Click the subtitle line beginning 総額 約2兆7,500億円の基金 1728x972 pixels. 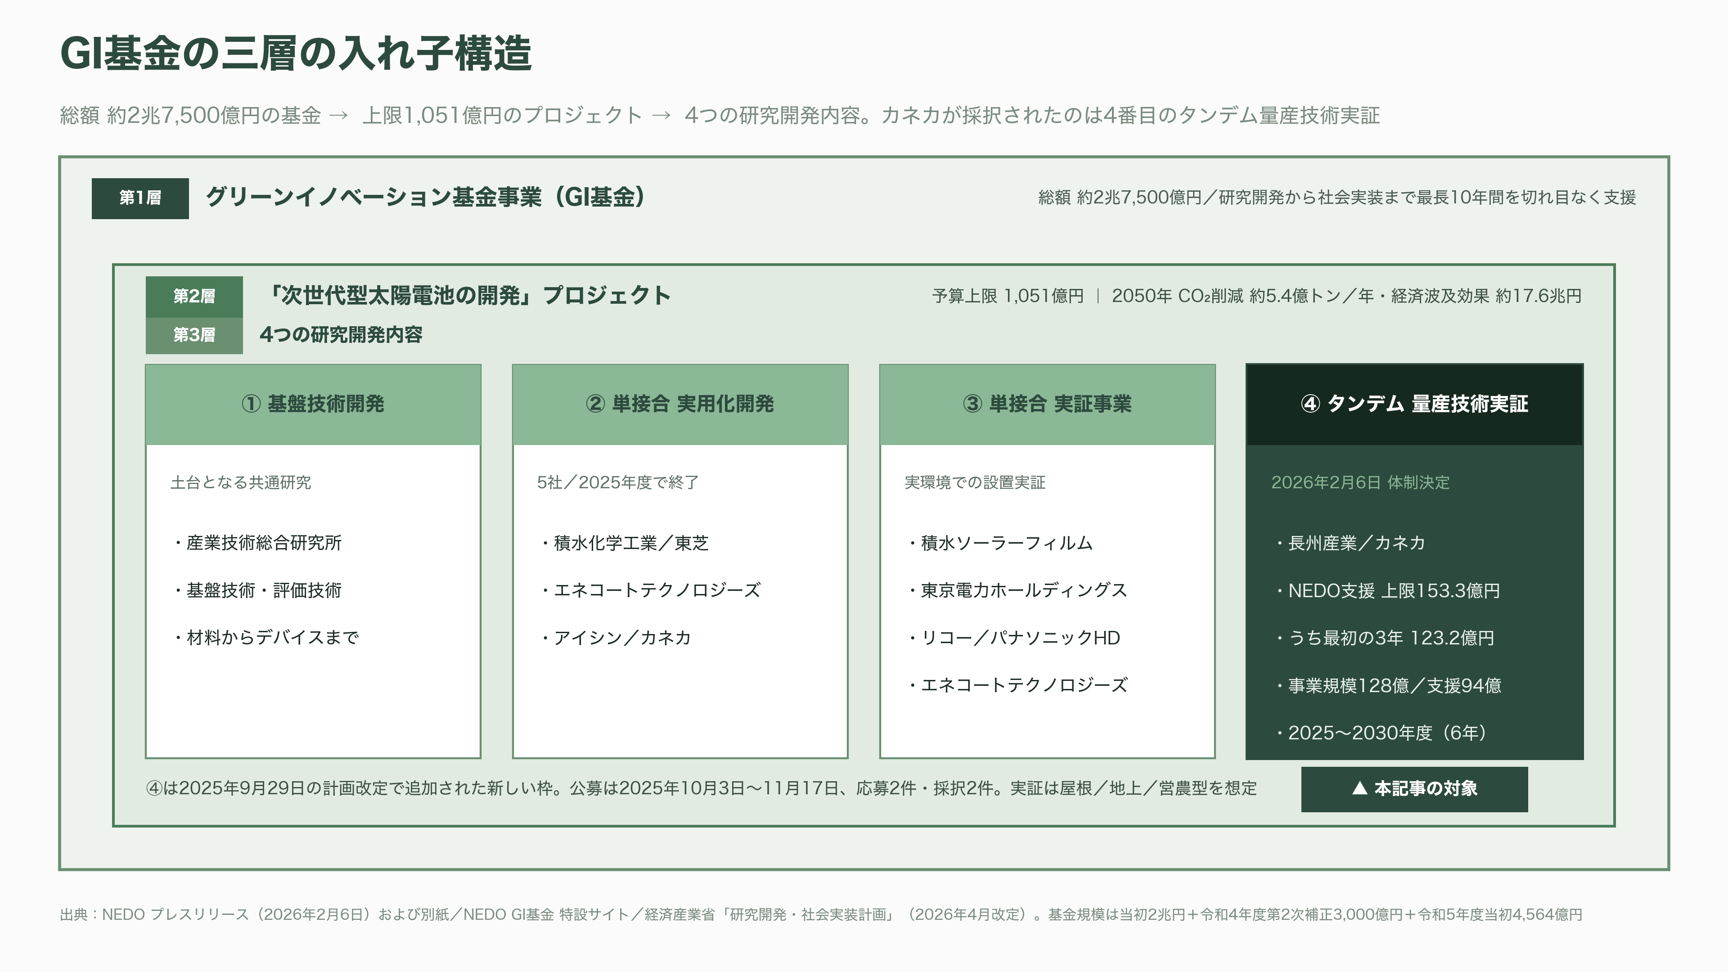(x=720, y=115)
